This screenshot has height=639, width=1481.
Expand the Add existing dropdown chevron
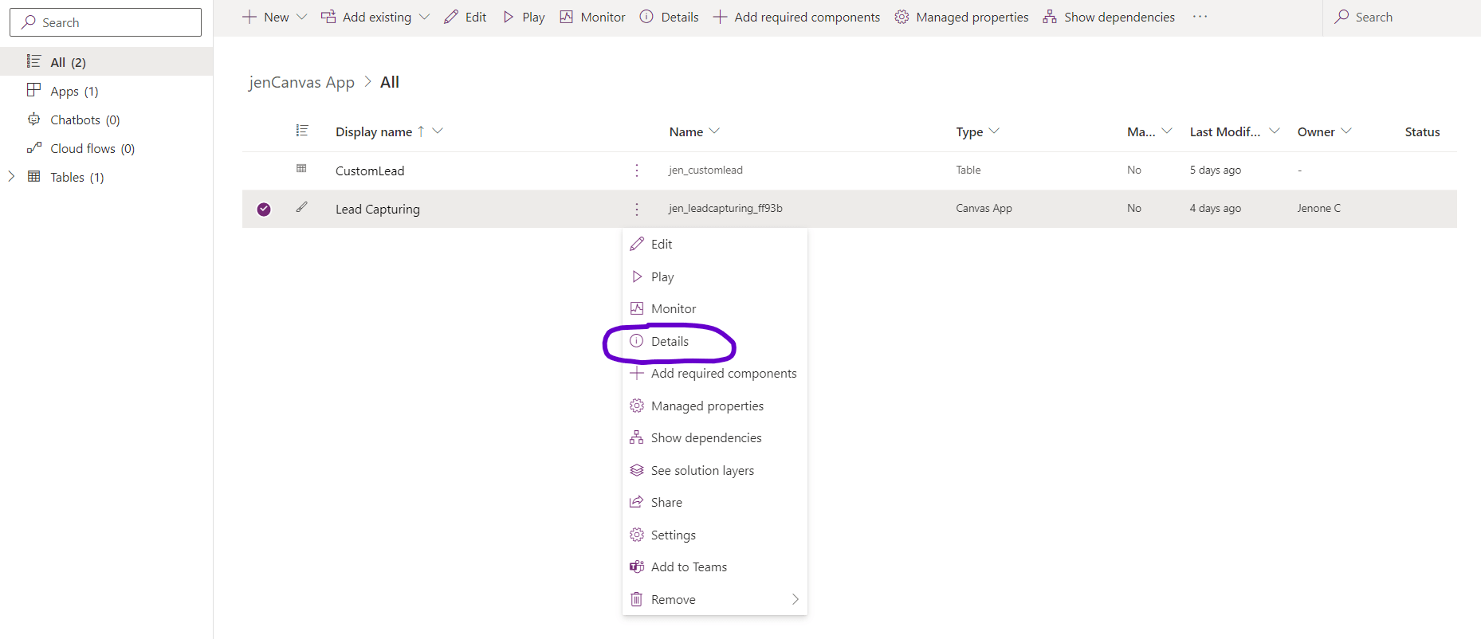pyautogui.click(x=424, y=17)
